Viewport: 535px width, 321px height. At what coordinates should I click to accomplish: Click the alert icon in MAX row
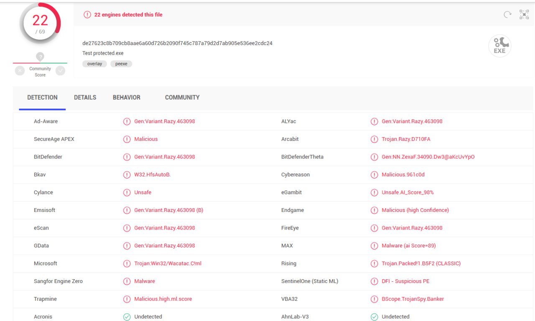374,246
